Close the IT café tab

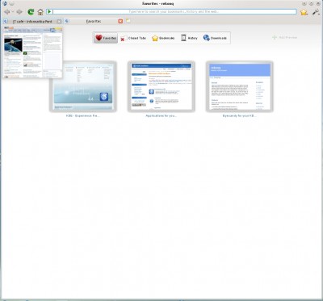click(x=59, y=21)
